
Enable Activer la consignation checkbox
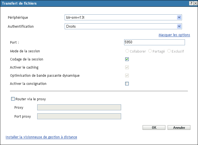point(127,83)
